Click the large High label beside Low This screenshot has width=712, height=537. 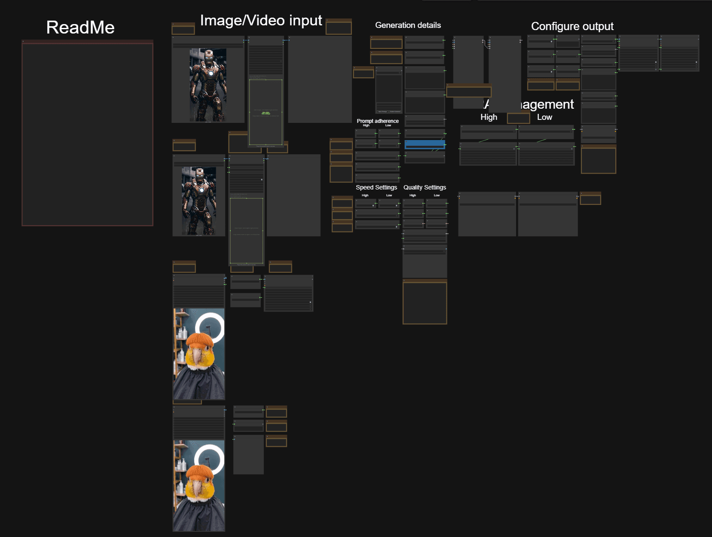[489, 117]
